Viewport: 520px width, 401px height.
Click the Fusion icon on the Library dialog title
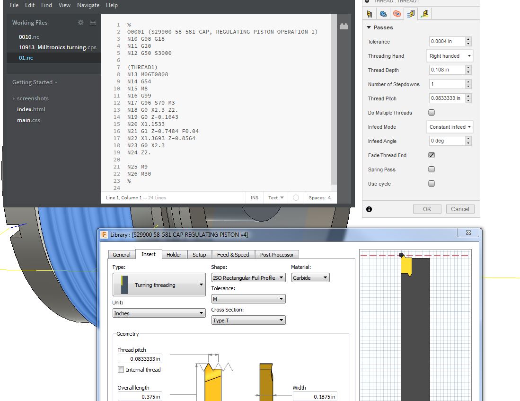click(x=104, y=235)
